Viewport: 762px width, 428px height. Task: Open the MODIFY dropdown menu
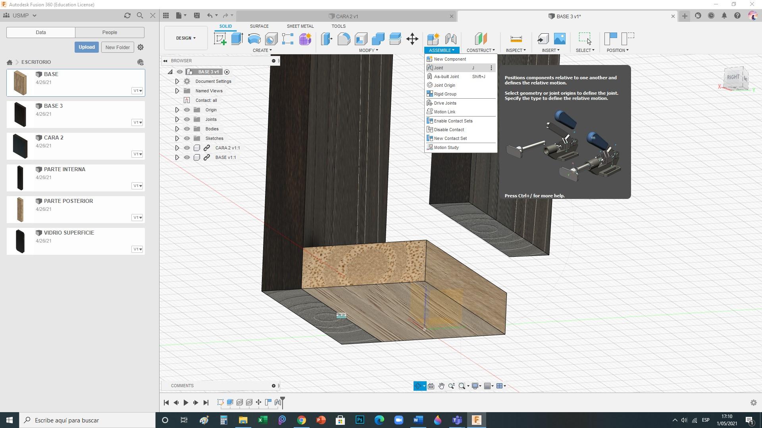(368, 50)
